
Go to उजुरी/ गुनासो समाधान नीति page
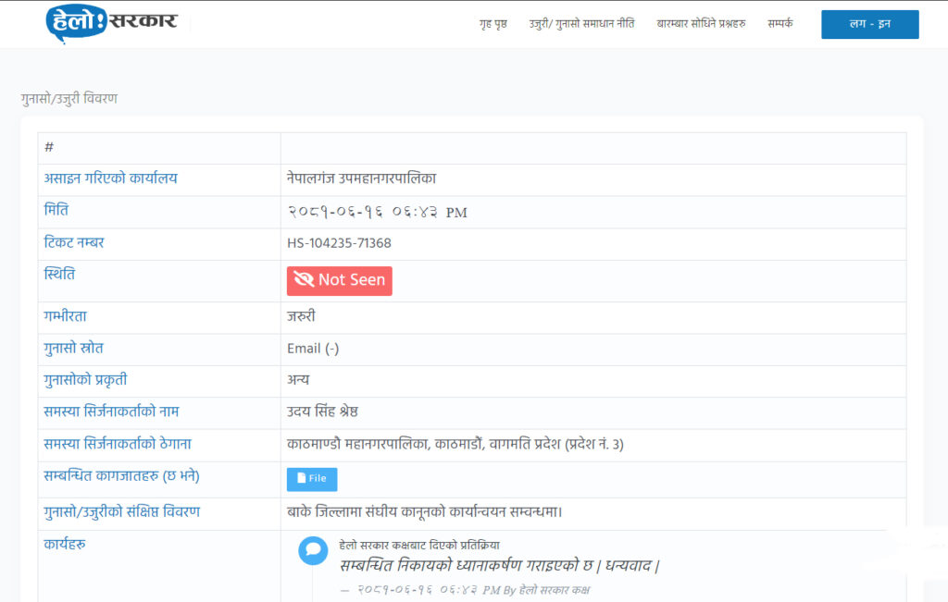[x=581, y=24]
